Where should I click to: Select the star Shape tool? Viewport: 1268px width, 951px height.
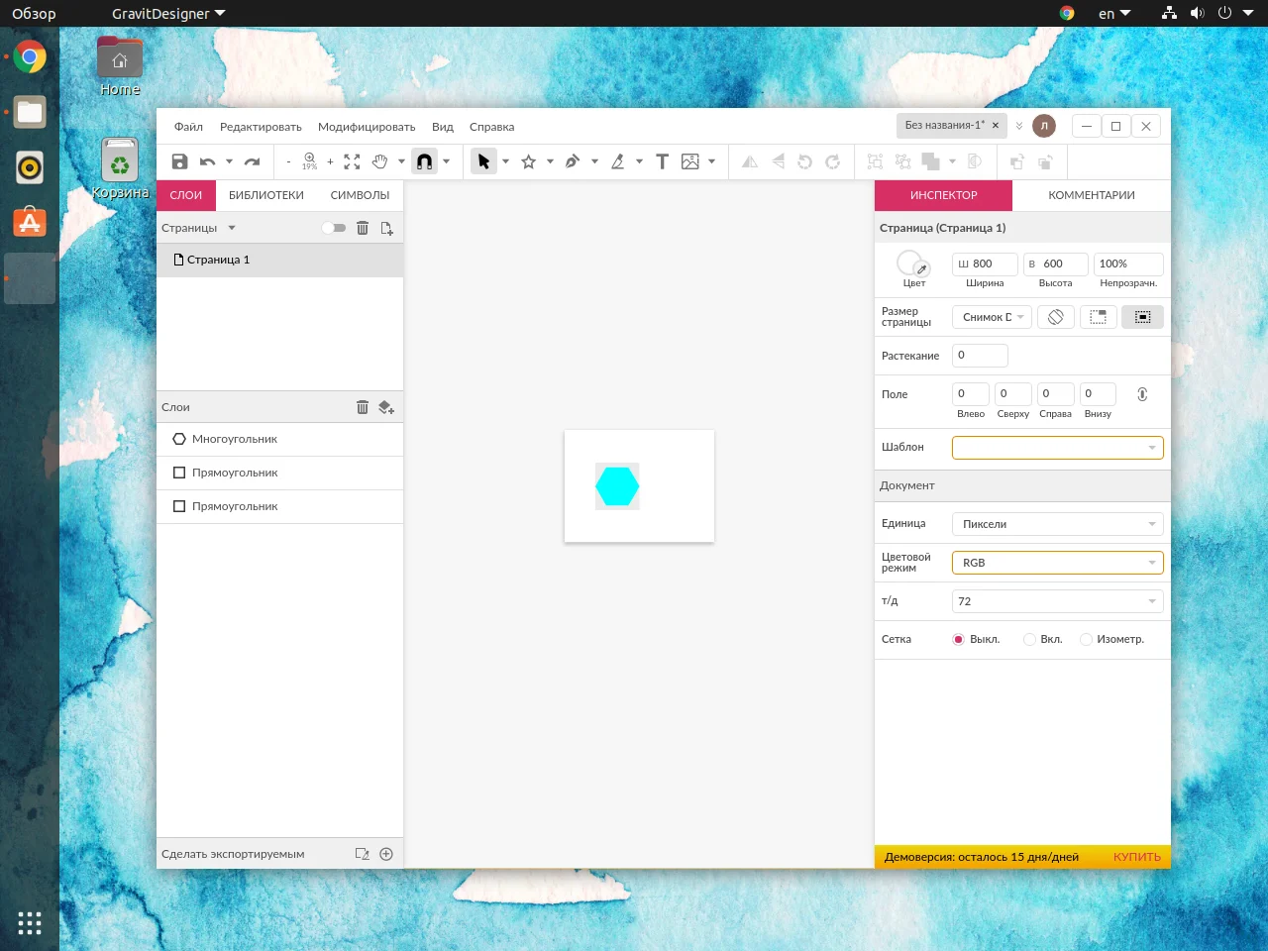[x=529, y=161]
